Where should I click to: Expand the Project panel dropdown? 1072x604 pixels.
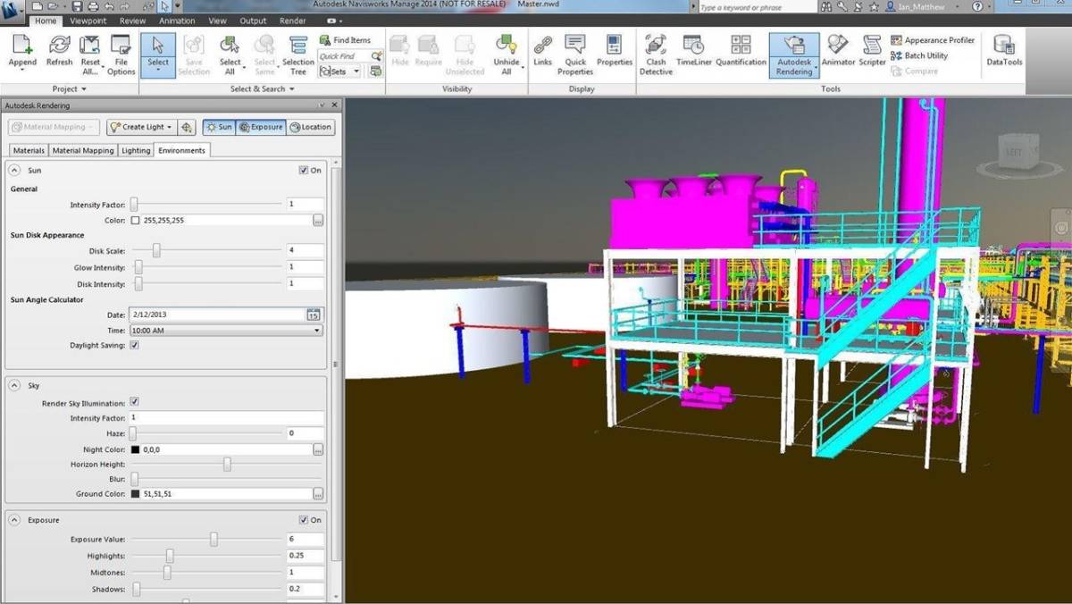click(x=70, y=89)
